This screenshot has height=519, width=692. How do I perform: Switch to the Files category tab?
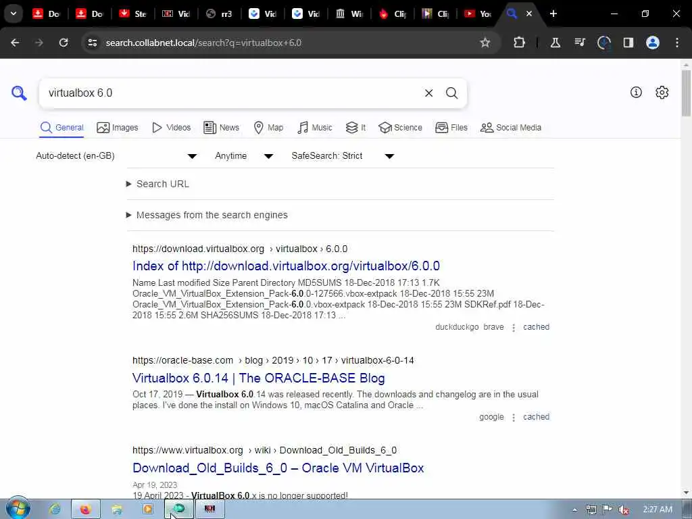451,128
